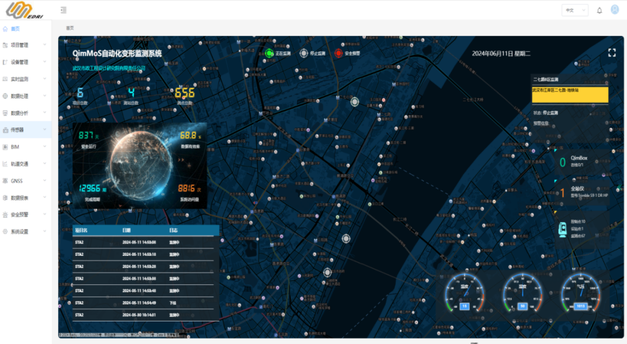The width and height of the screenshot is (627, 344).
Task: Toggle the 停止监测 legend marker
Action: (x=304, y=53)
